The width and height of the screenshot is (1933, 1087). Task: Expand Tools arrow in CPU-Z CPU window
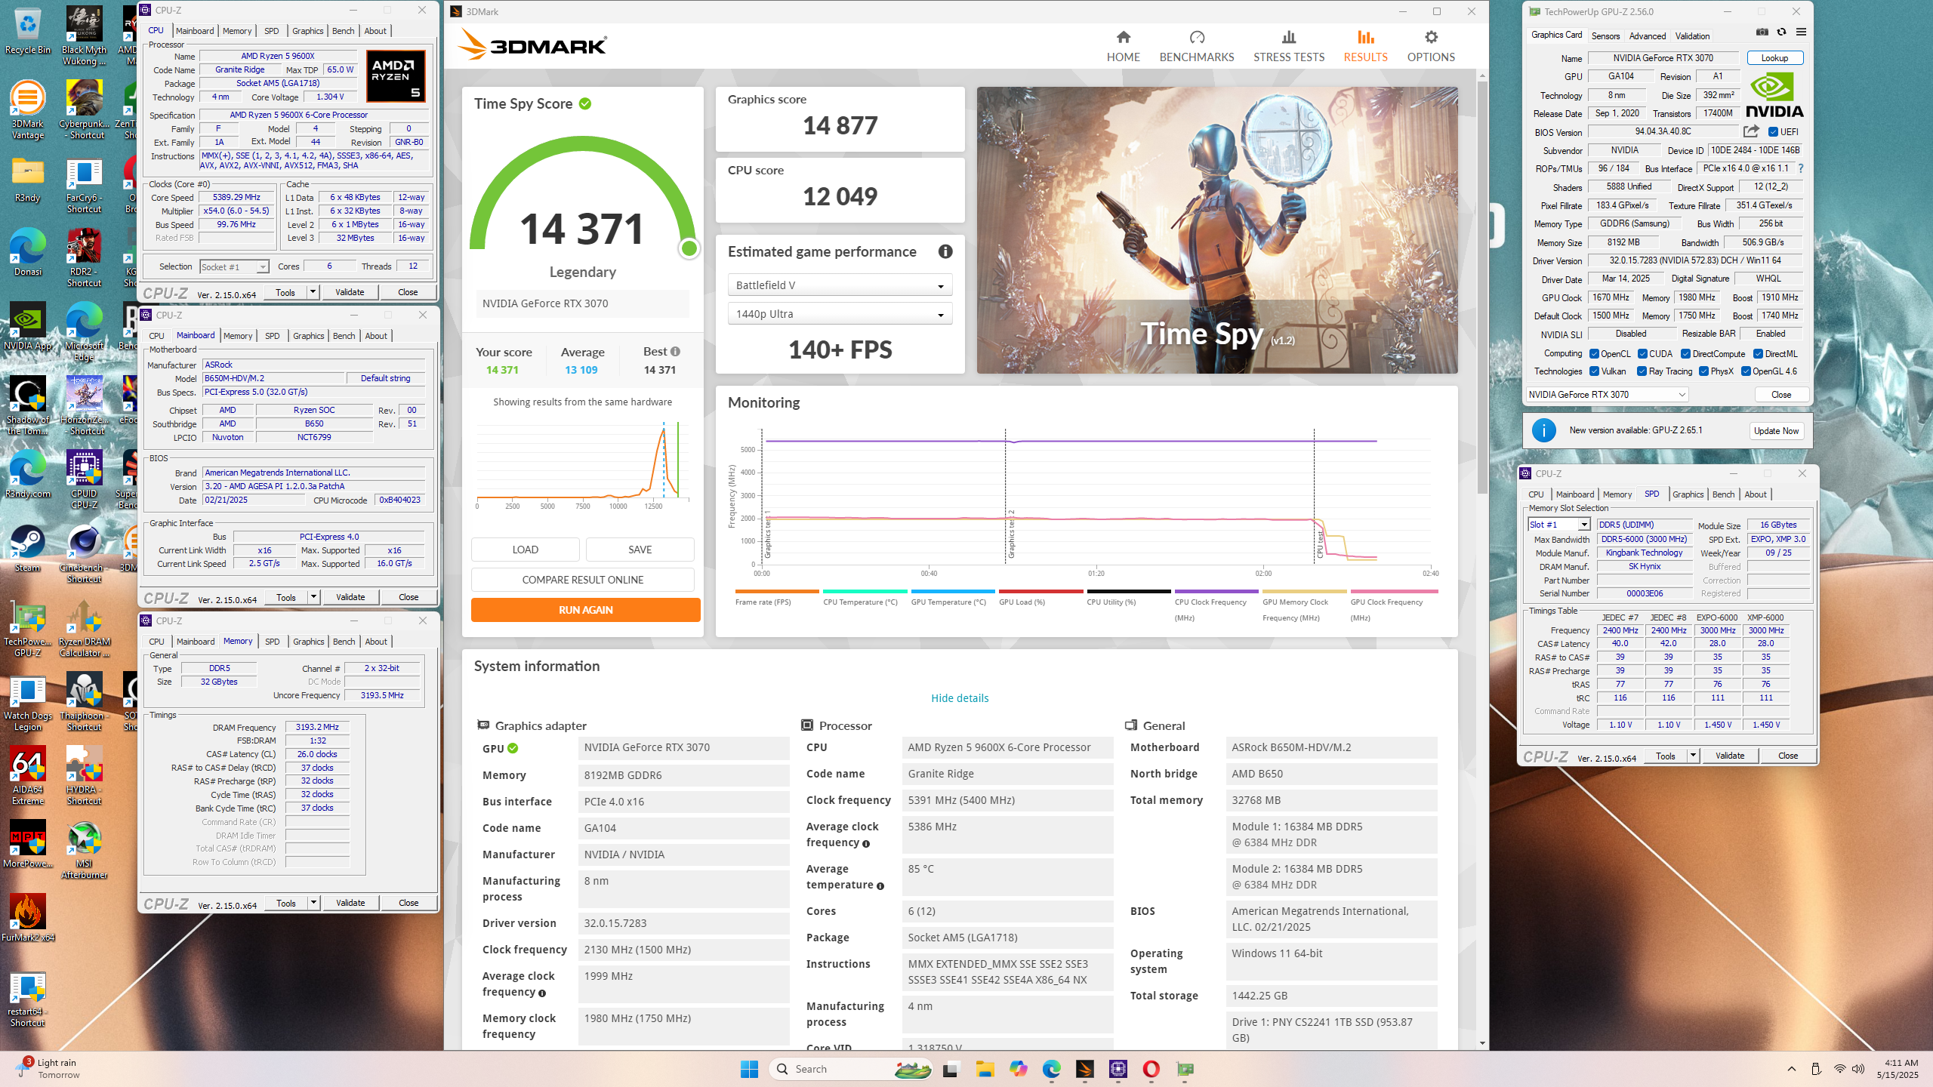(313, 292)
